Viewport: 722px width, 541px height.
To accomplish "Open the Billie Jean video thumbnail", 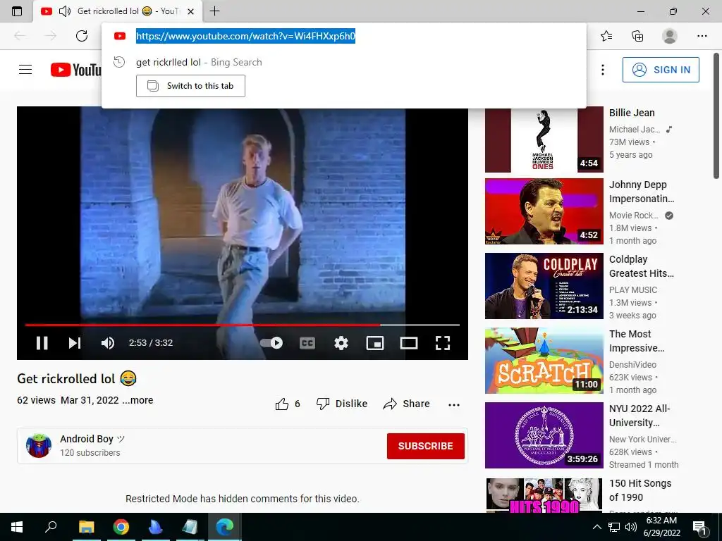I will coord(544,139).
